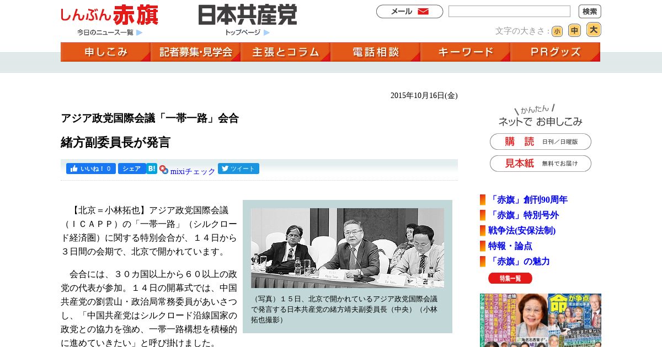Click the トップページ text link
Viewport: 662px width, 347px height.
point(242,32)
